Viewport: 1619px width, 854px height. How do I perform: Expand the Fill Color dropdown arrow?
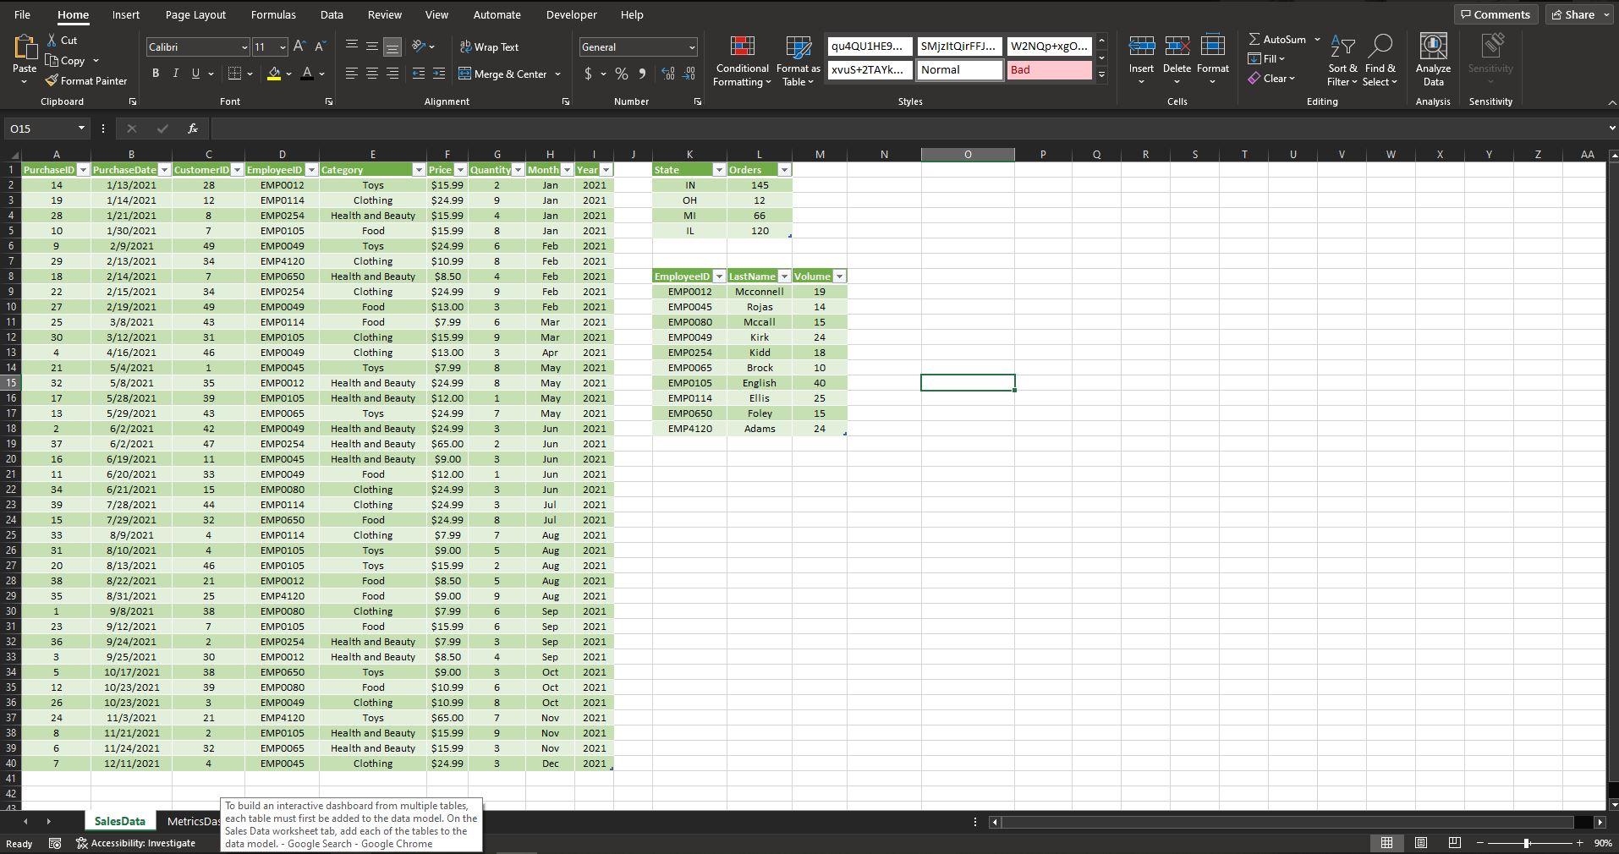pyautogui.click(x=288, y=74)
